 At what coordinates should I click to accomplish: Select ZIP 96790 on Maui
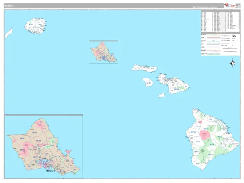(x=176, y=90)
